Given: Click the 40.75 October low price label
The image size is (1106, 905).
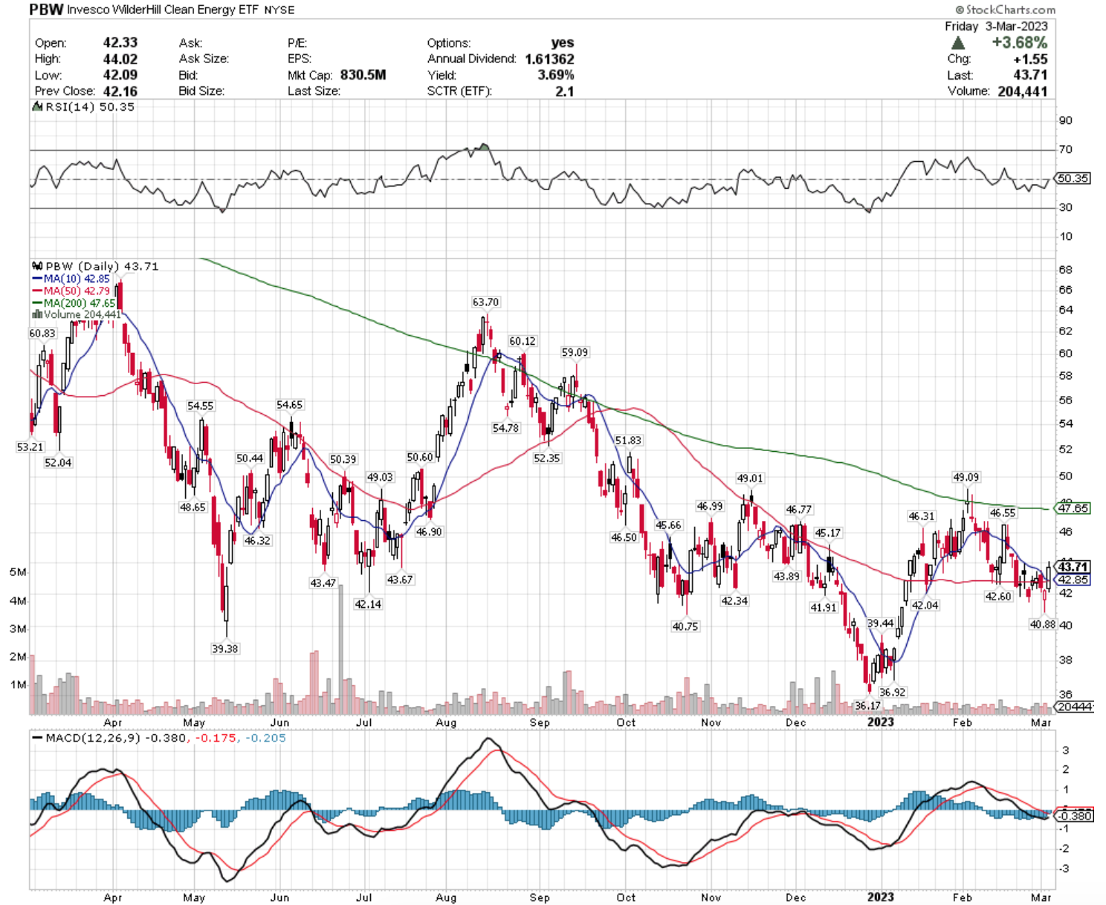Looking at the screenshot, I should coord(685,627).
